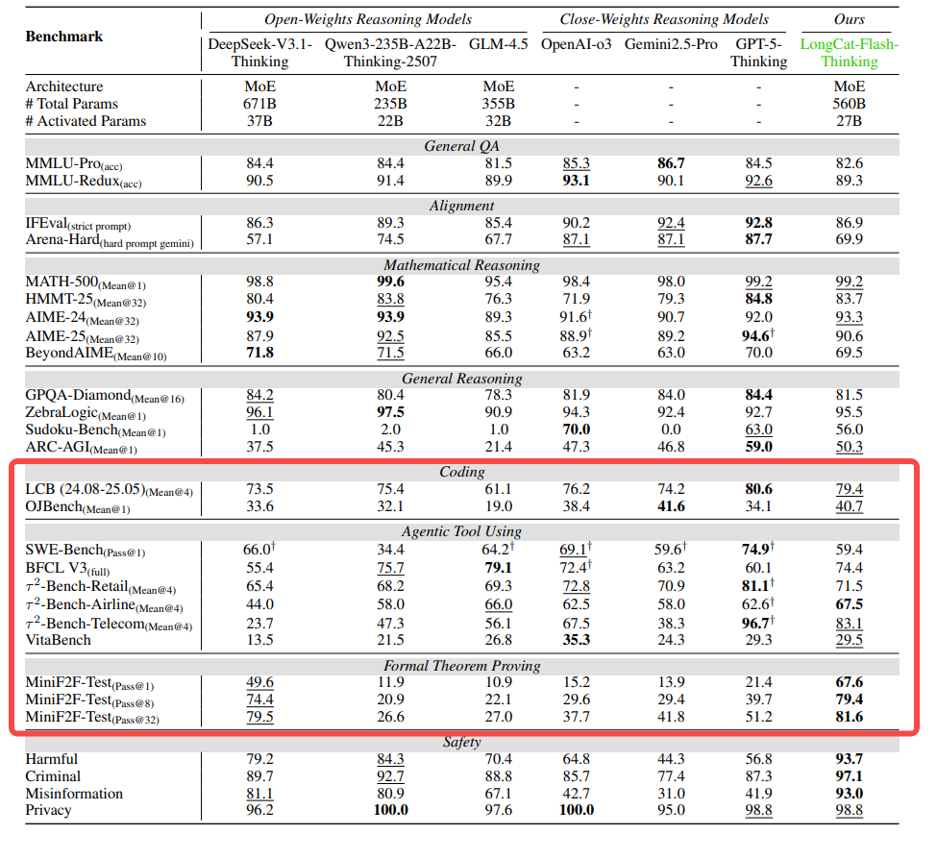Click the 'Qwen3-235B-A22B-Thinking-2507' column header
The image size is (937, 859).
390,53
